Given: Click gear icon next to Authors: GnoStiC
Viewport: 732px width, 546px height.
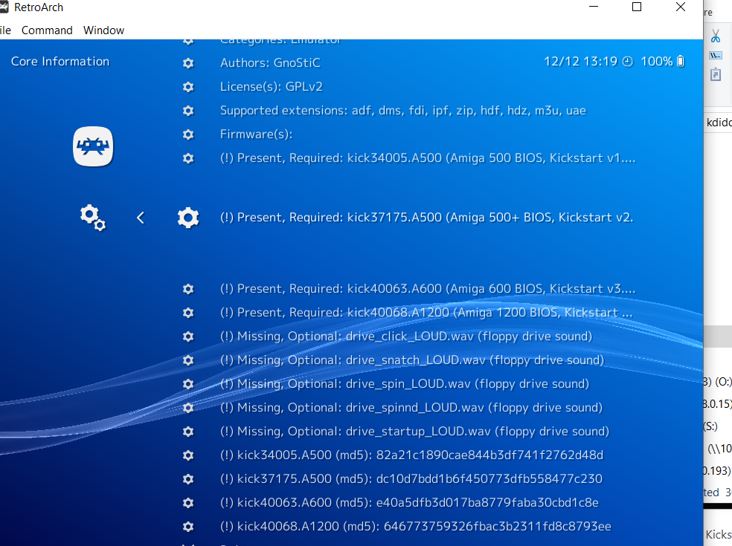Looking at the screenshot, I should click(188, 63).
